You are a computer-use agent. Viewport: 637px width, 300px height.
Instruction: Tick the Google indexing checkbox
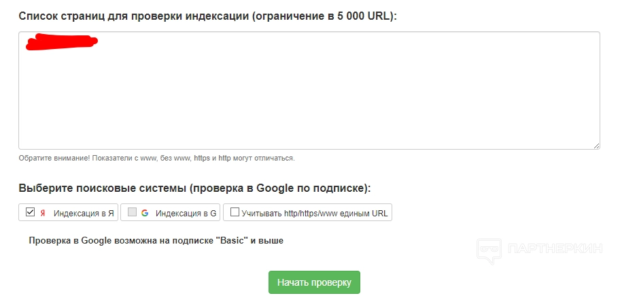pos(132,212)
